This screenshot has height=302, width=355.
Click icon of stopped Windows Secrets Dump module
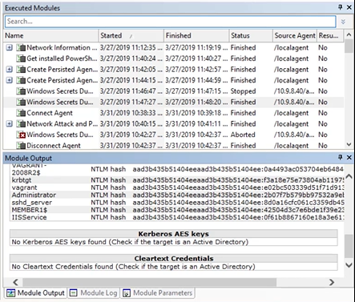(21, 91)
